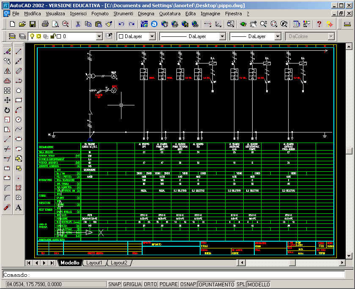Viewport: 355px width, 289px height.
Task: Expand the DaColore plot style dropdown
Action: point(331,36)
